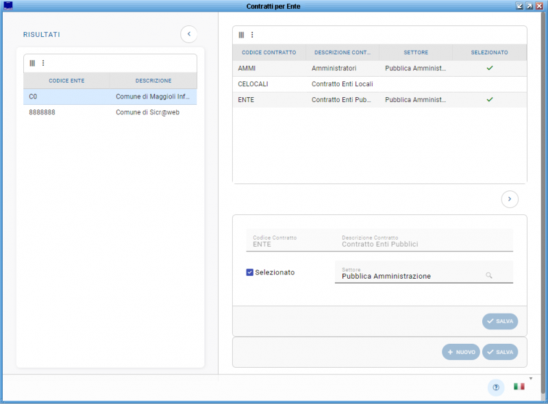The width and height of the screenshot is (548, 404).
Task: Click the green checkmark in the AMMI row
Action: [x=489, y=68]
